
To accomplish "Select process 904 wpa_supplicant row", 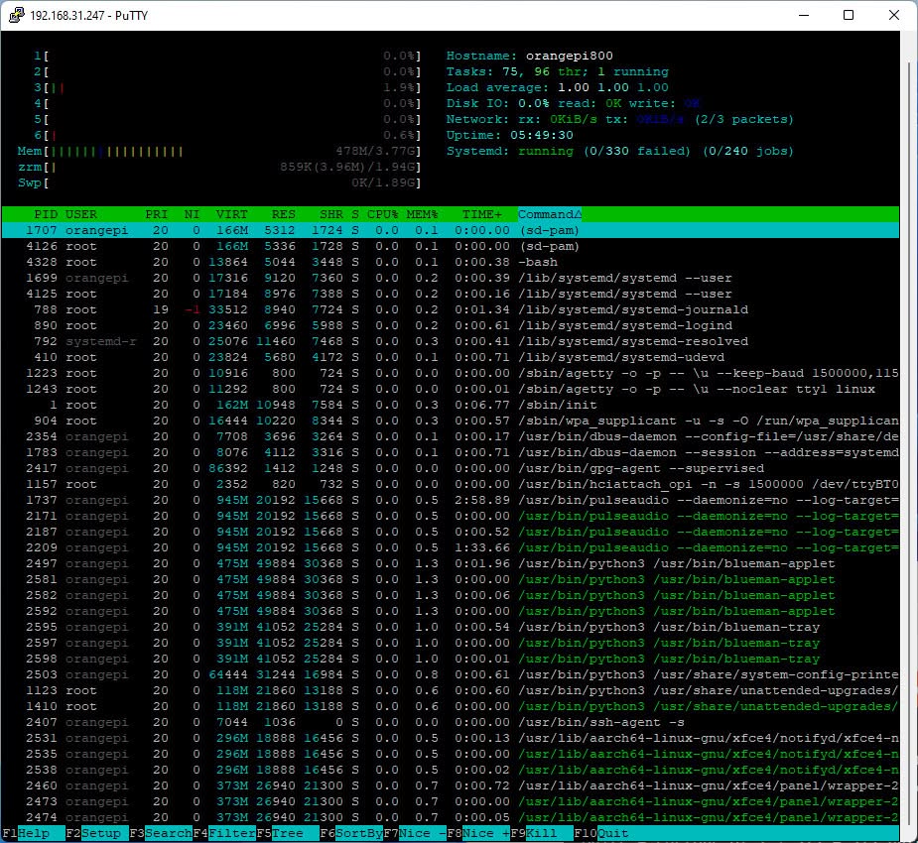I will point(451,421).
